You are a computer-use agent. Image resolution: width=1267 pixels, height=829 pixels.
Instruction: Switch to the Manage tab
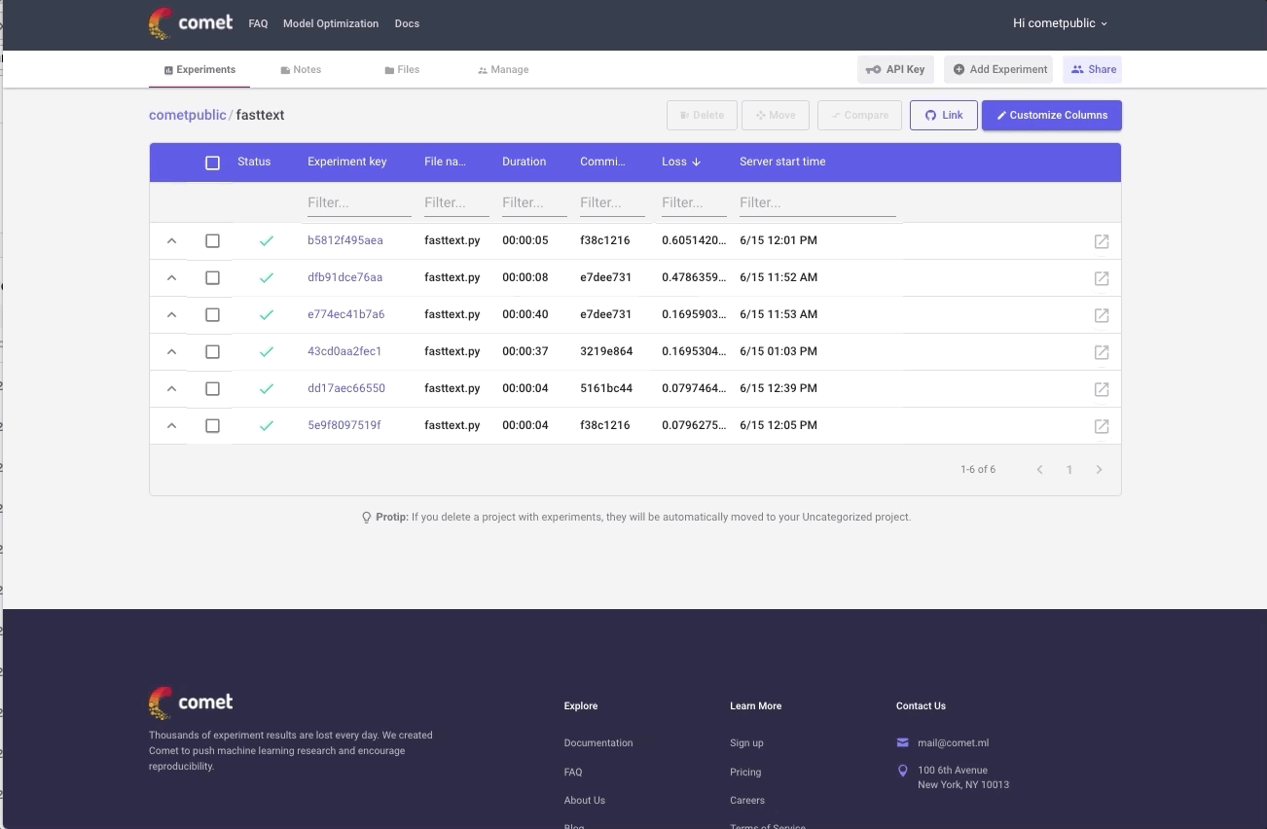503,70
